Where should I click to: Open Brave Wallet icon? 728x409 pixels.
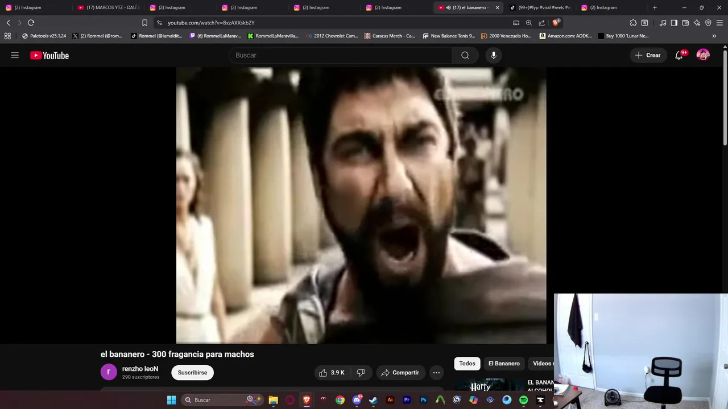pyautogui.click(x=685, y=23)
